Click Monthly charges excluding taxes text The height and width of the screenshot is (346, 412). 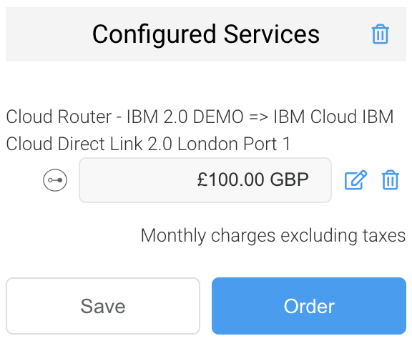(x=273, y=235)
